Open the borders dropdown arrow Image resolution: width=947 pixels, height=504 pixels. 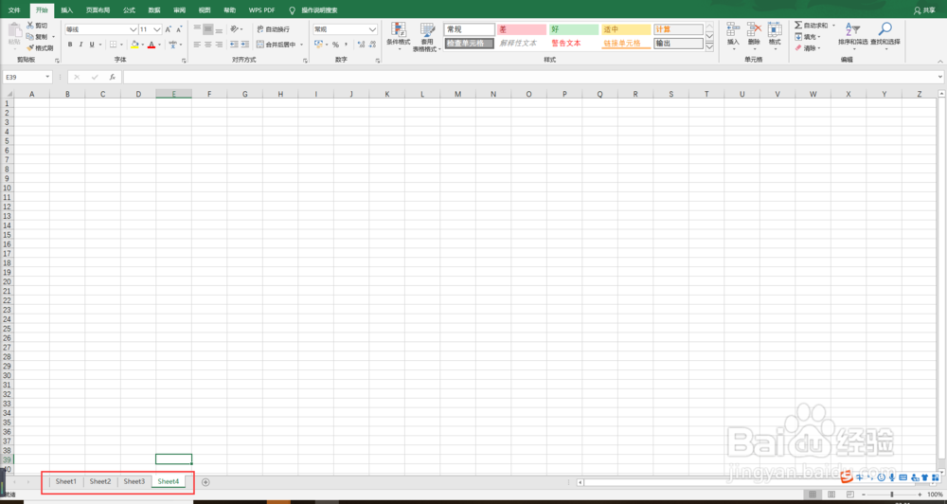(x=122, y=45)
